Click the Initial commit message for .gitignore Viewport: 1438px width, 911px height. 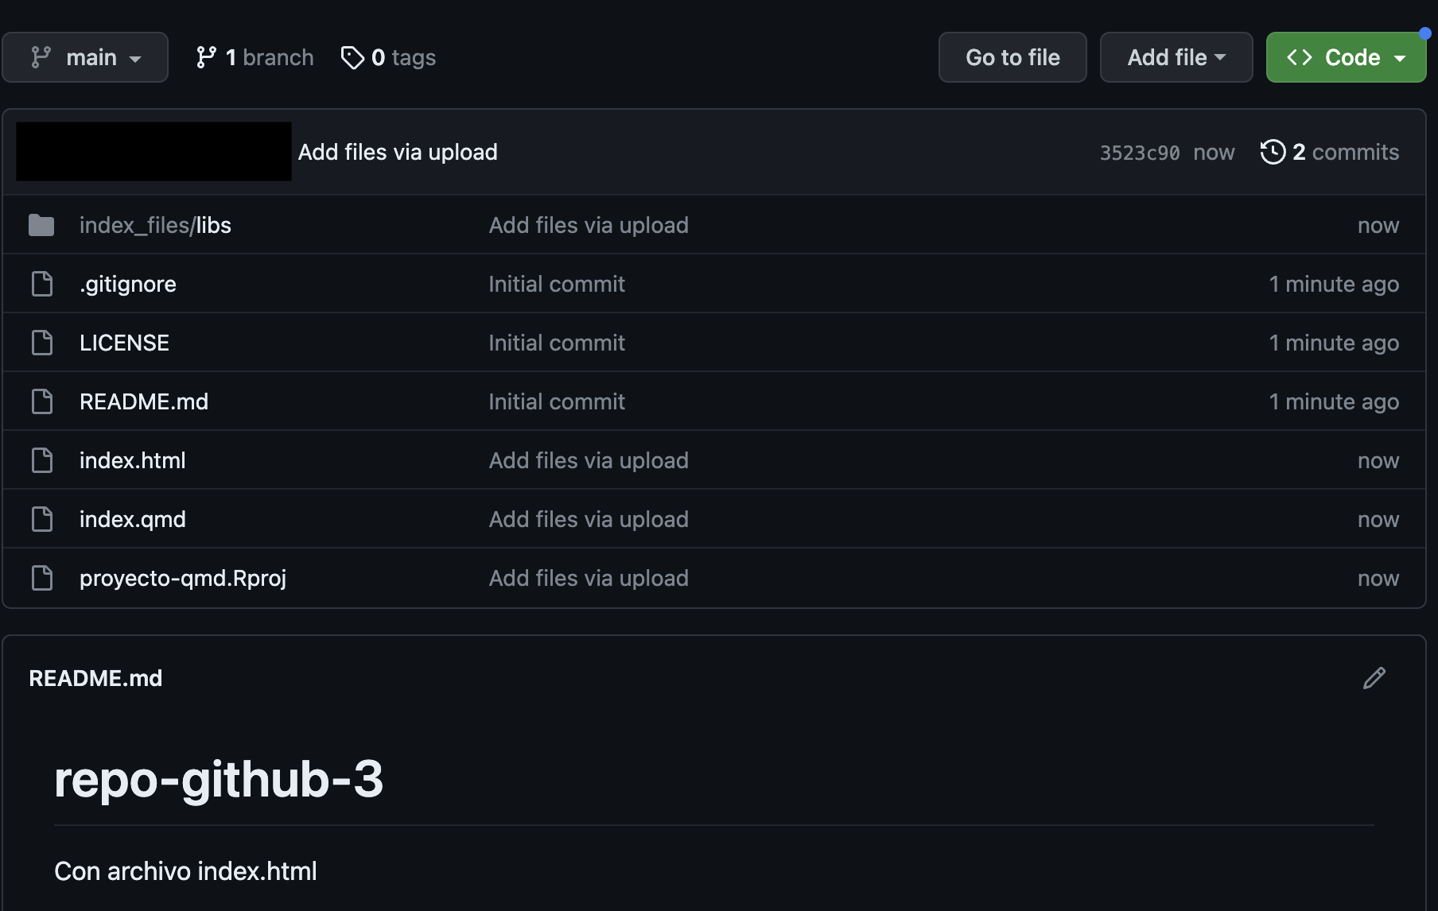557,284
